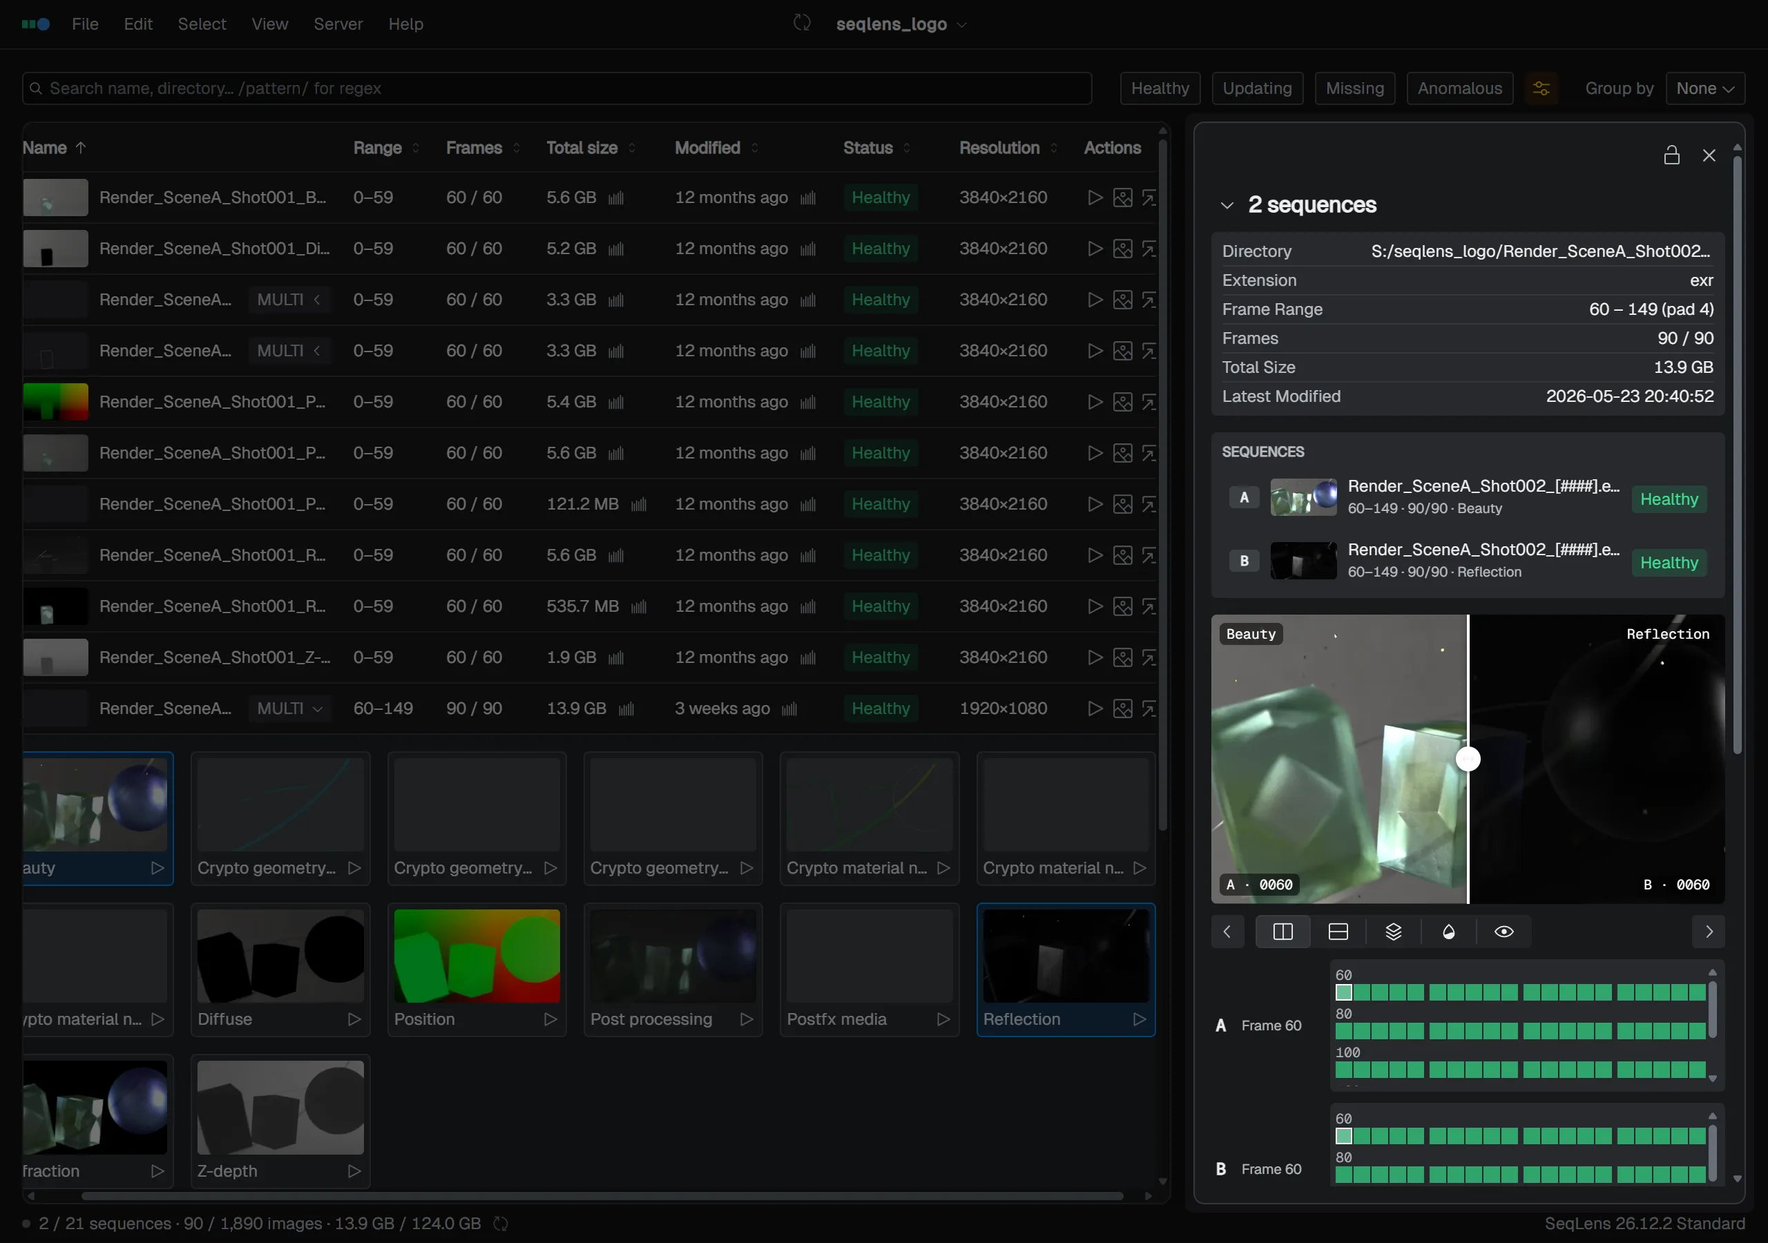Open the Server menu
This screenshot has height=1243, width=1768.
tap(338, 24)
